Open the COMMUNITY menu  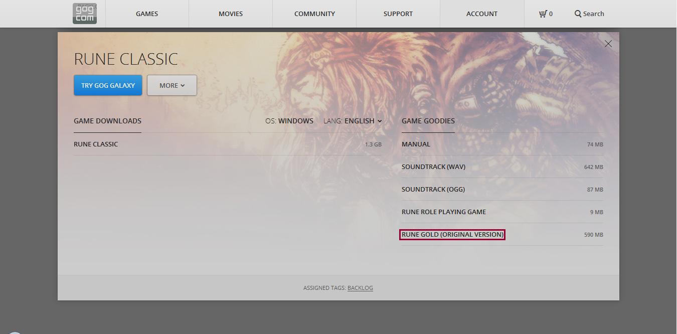(x=314, y=14)
